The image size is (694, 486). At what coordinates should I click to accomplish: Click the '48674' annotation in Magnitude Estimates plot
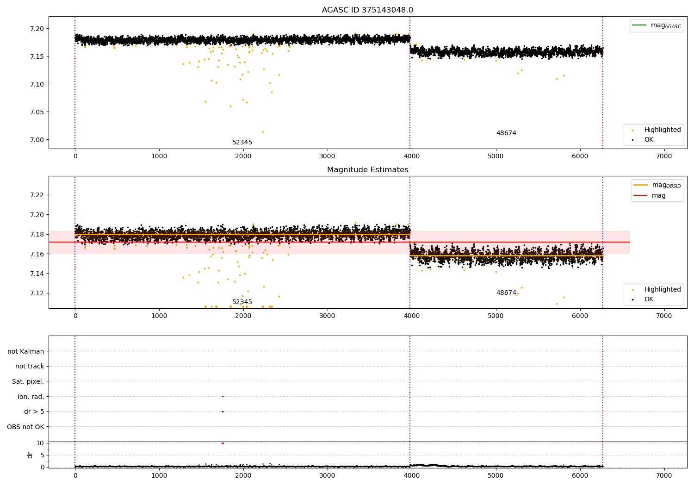click(x=506, y=293)
